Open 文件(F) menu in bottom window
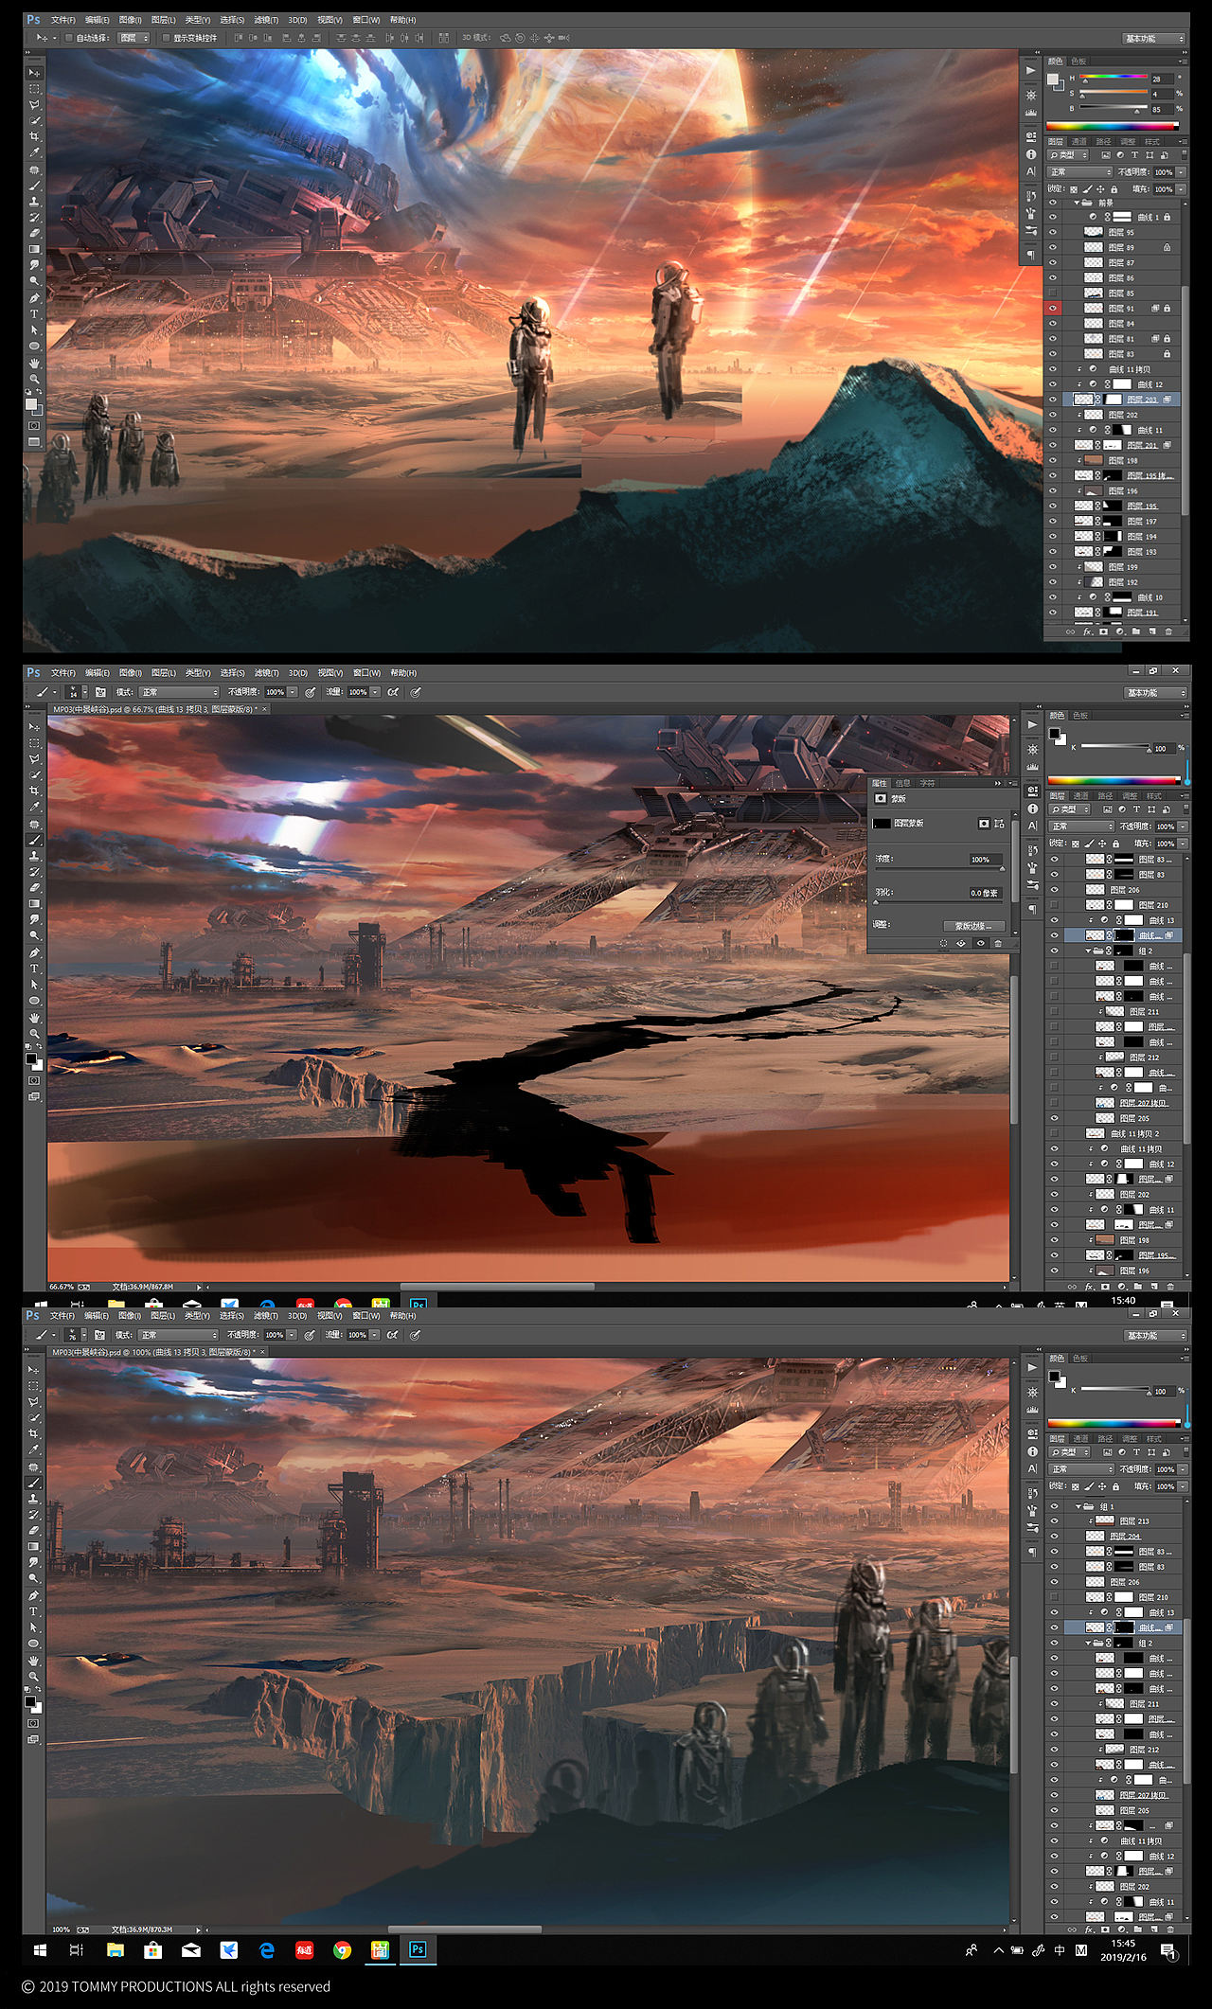The width and height of the screenshot is (1212, 2009). [62, 1316]
